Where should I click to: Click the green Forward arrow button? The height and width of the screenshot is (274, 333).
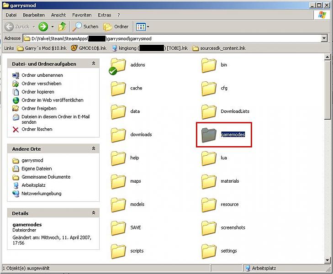[x=43, y=26]
